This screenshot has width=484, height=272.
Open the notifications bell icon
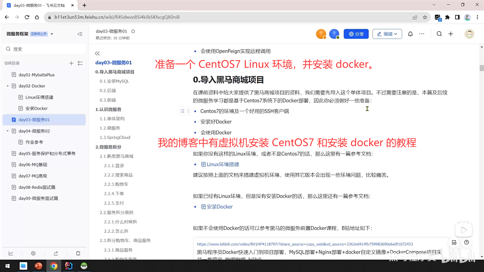coord(410,34)
